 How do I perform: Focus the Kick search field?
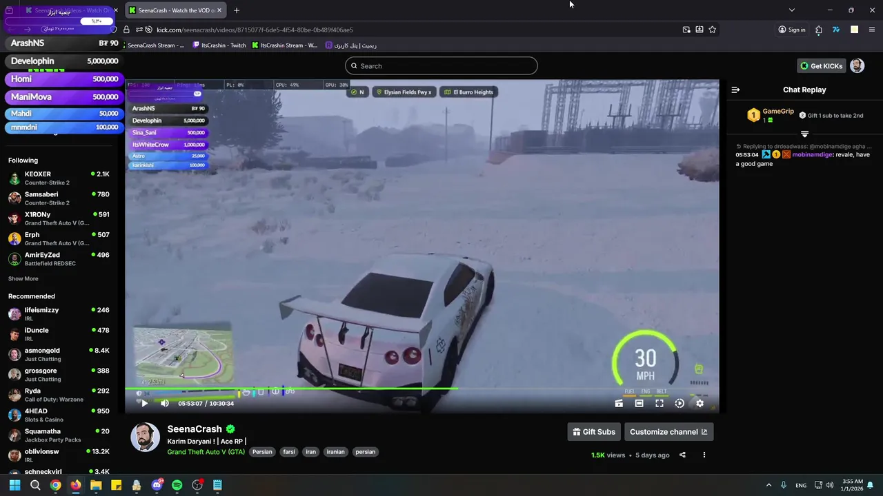coord(441,66)
